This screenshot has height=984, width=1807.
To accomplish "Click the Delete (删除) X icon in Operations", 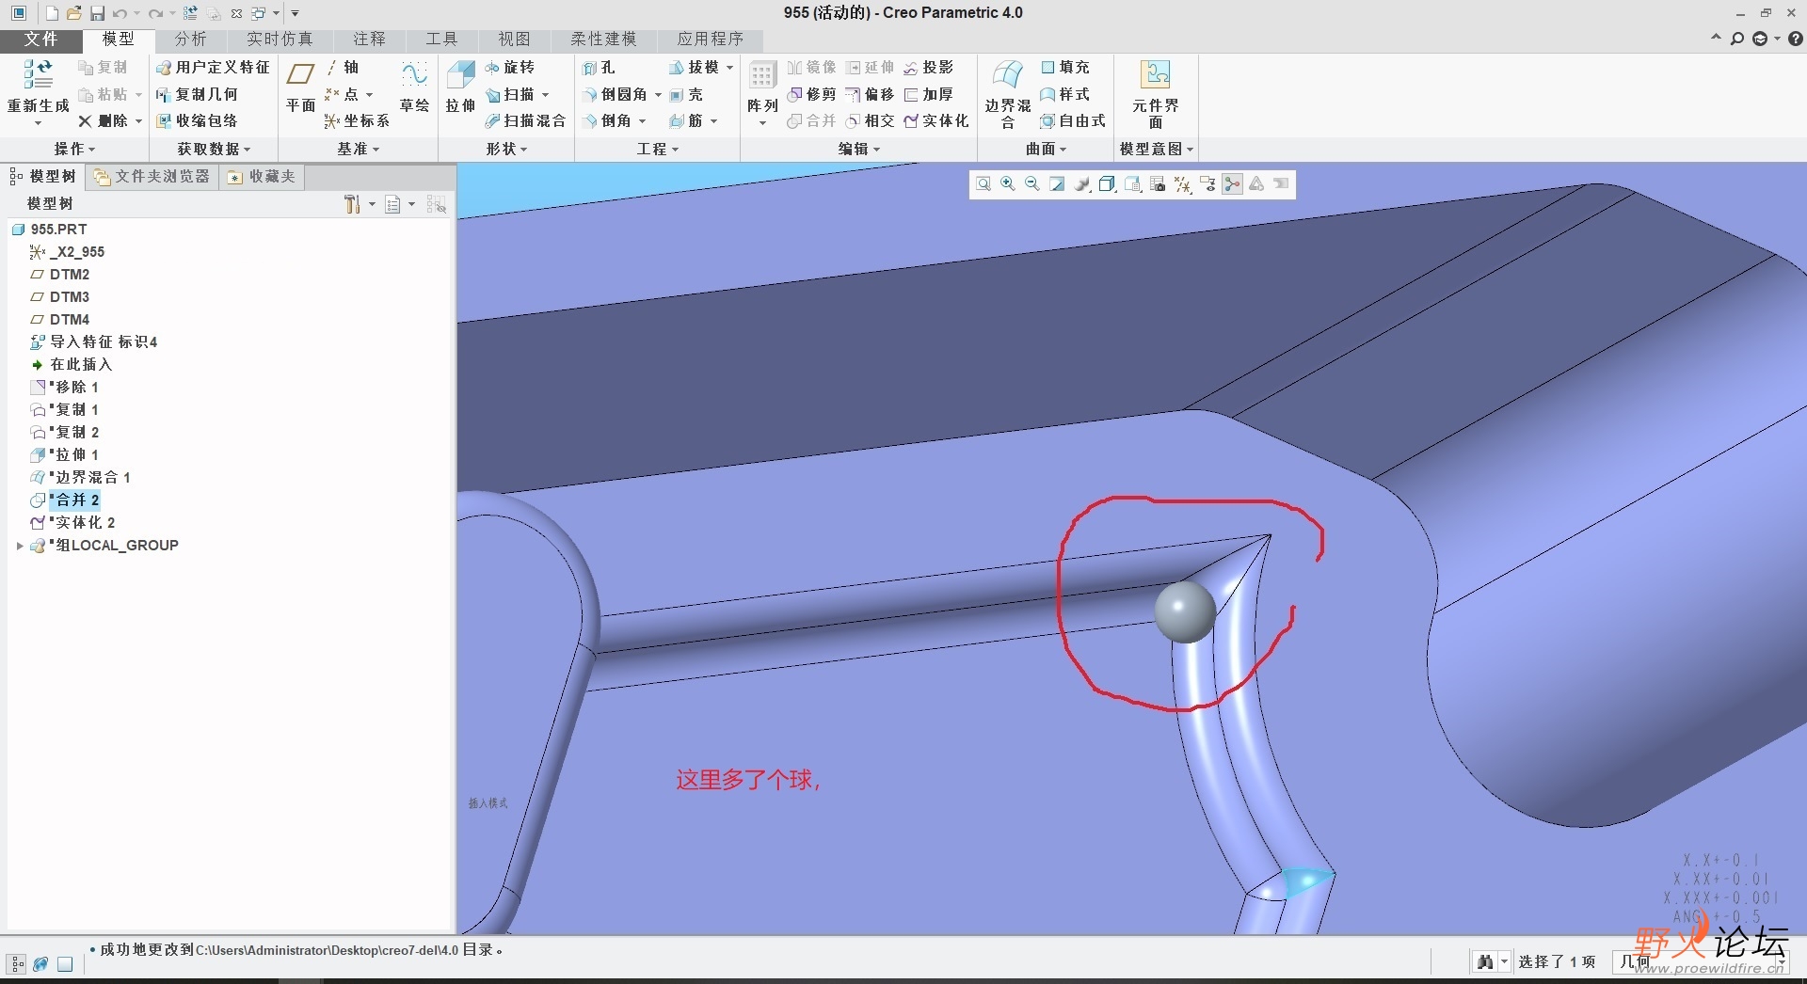I will click(x=85, y=121).
